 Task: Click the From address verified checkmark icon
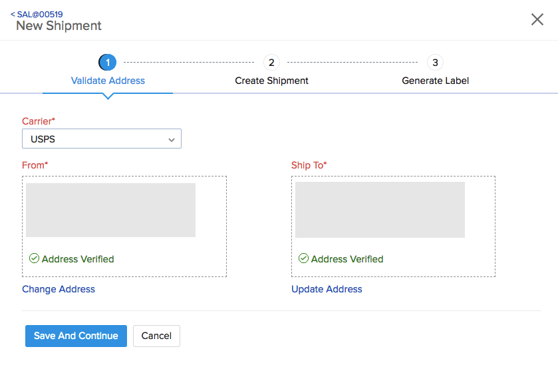[34, 258]
